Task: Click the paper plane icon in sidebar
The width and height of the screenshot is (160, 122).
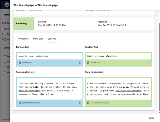Action: click(5, 29)
